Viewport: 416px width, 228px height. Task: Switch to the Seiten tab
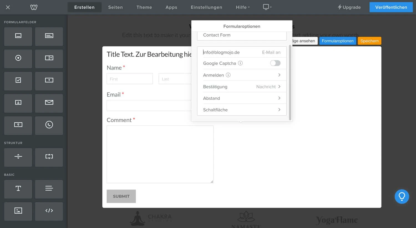115,7
